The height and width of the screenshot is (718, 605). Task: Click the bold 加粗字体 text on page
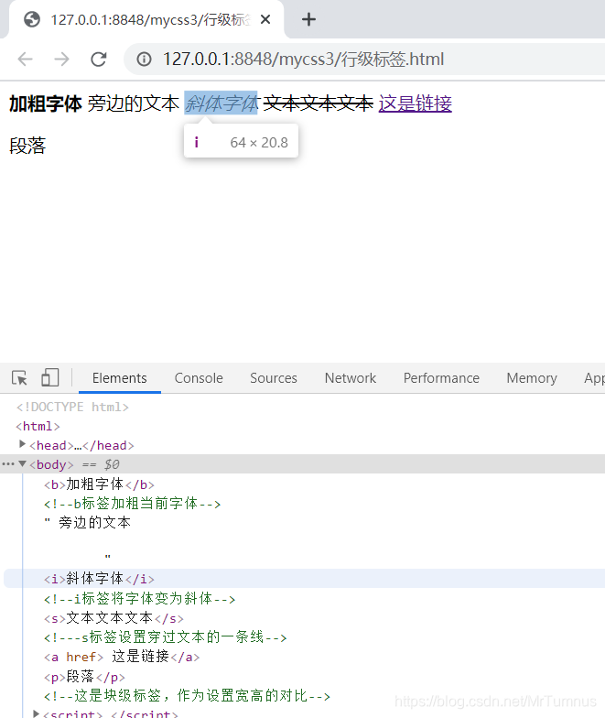click(x=46, y=103)
